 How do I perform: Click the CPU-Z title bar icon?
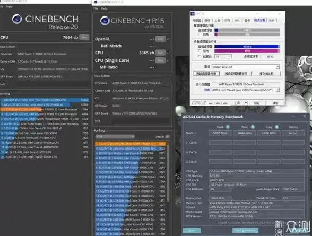click(193, 13)
